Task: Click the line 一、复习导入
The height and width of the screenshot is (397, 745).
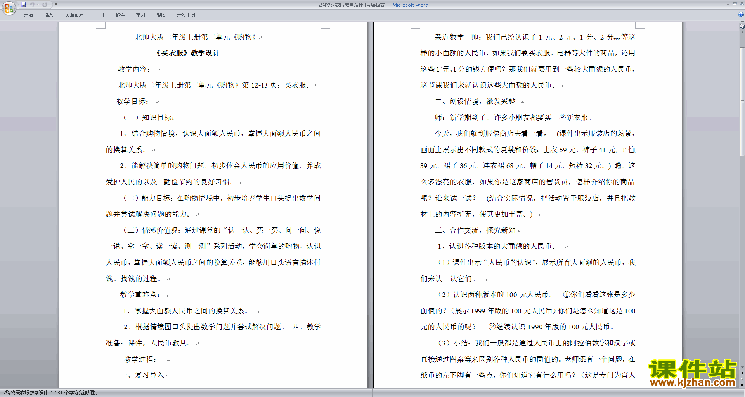Action: click(x=142, y=375)
